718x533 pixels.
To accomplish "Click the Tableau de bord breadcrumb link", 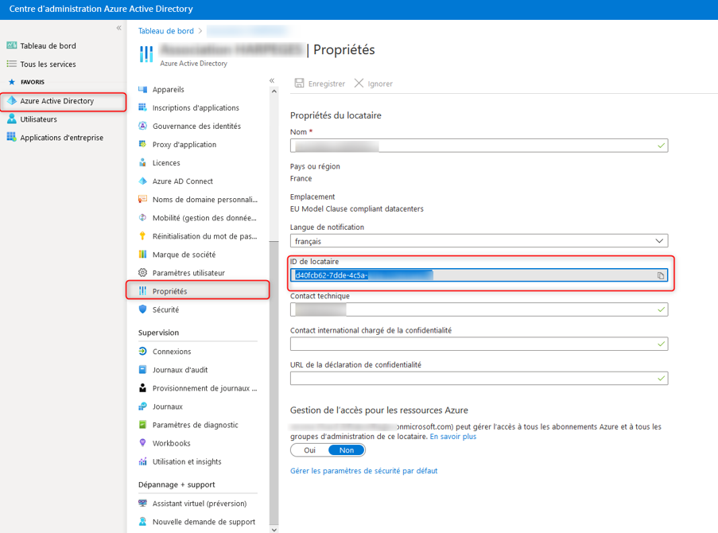I will (x=165, y=31).
